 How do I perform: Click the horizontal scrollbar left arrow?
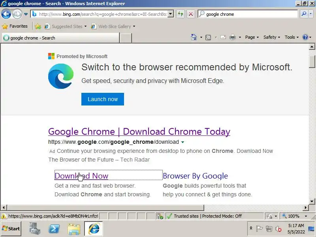point(4,207)
